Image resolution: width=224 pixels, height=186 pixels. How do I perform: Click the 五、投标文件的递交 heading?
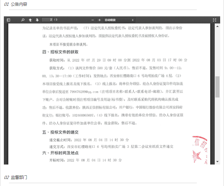60,132
